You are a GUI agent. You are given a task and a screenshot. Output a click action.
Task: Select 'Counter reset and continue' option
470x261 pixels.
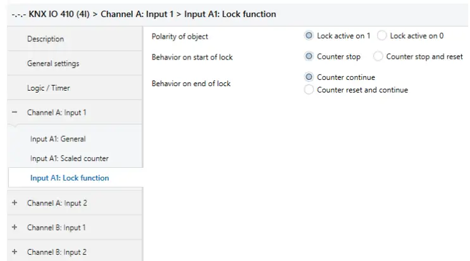tap(309, 90)
